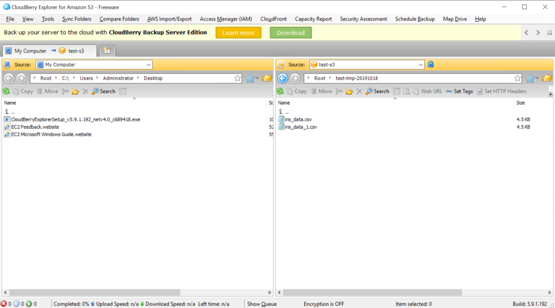Create new folder in right pane toolbar
This screenshot has width=555, height=308.
pyautogui.click(x=349, y=92)
